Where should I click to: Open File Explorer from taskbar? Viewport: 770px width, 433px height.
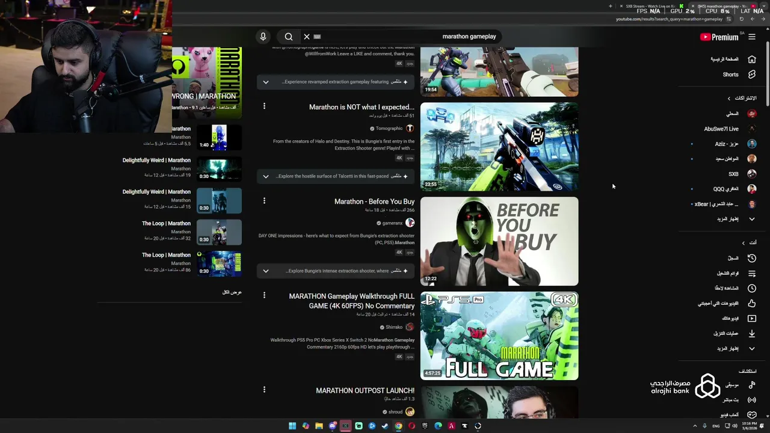pos(319,426)
